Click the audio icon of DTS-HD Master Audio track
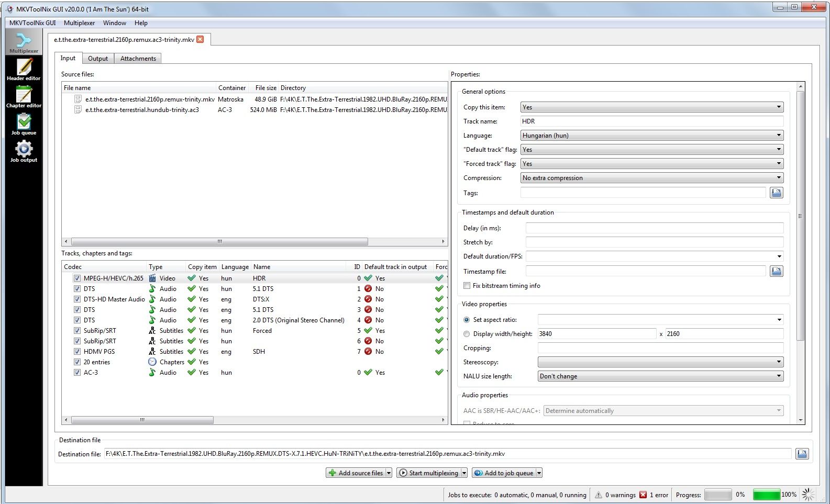Viewport: 830px width, 504px height. point(152,299)
